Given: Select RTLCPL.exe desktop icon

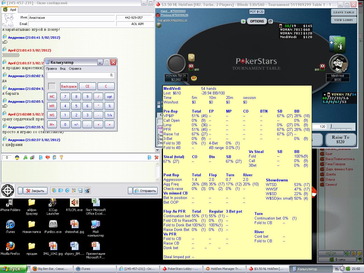Looking at the screenshot, I should pos(74,205).
